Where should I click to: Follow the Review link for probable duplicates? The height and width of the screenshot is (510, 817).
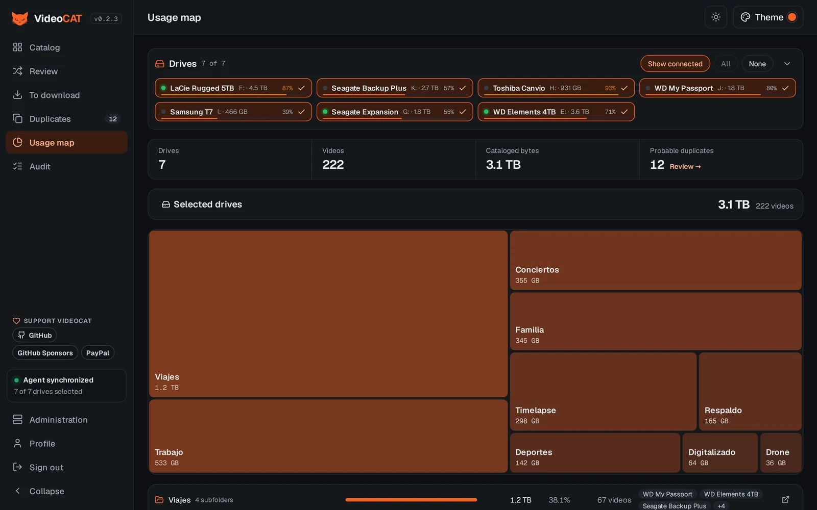point(685,166)
